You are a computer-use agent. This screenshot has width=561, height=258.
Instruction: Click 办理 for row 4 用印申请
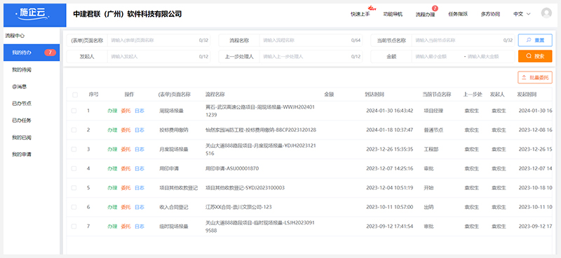pos(112,168)
